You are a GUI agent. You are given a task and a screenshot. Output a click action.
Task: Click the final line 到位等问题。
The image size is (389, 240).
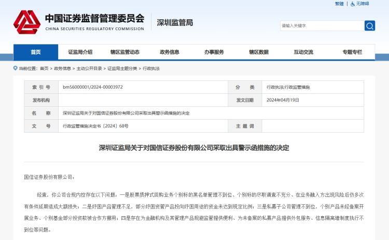point(37,230)
